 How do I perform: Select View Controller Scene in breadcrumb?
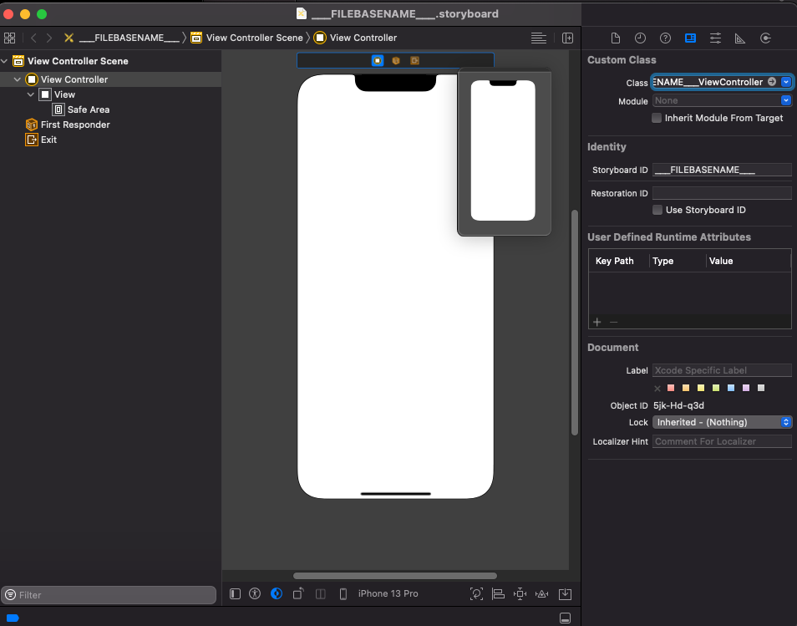(x=254, y=38)
